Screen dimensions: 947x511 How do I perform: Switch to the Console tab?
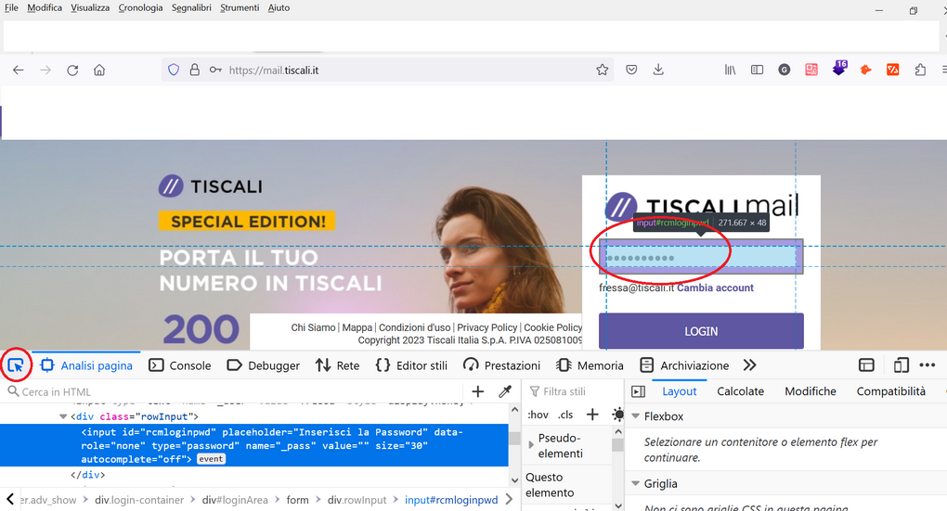180,365
